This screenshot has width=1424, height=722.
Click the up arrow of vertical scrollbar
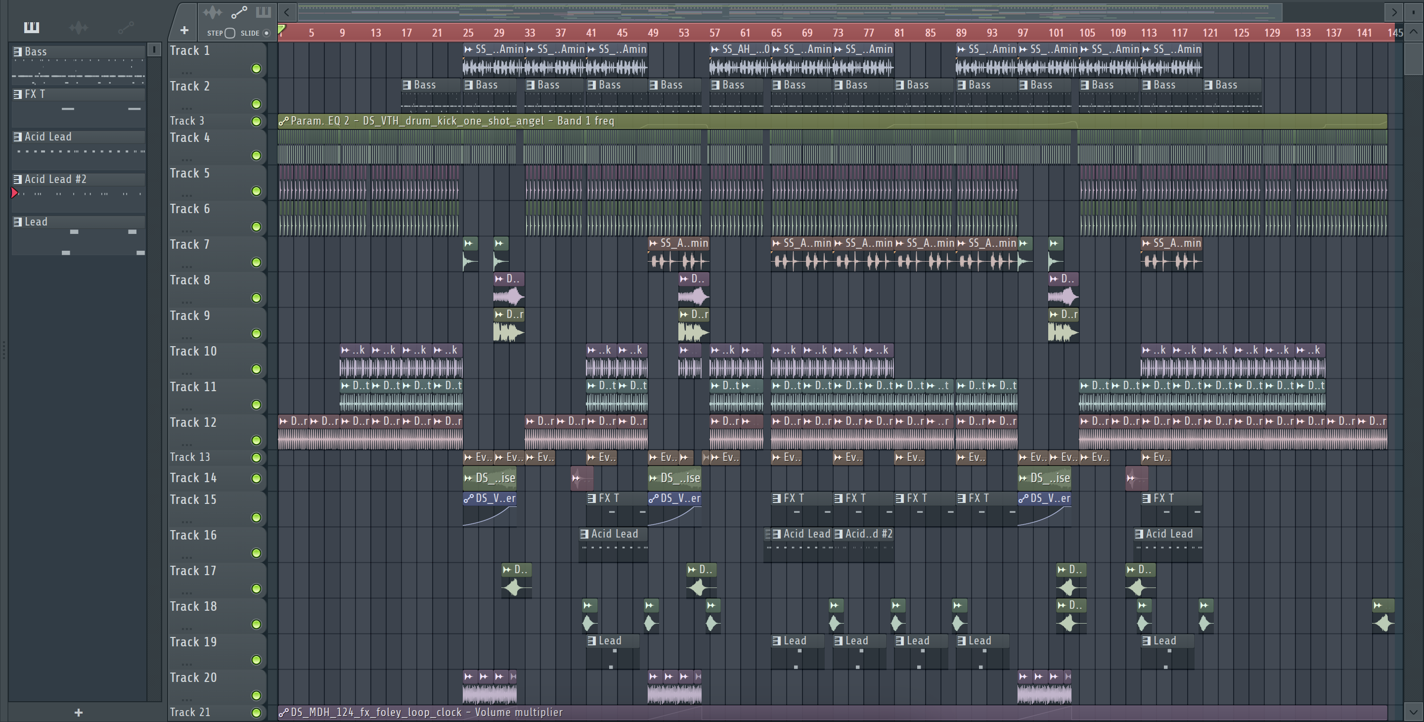[x=1413, y=32]
